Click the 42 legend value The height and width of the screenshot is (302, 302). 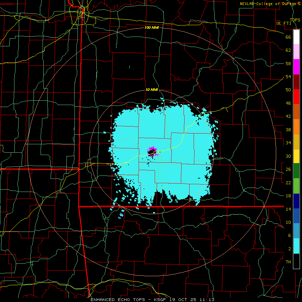click(x=288, y=116)
